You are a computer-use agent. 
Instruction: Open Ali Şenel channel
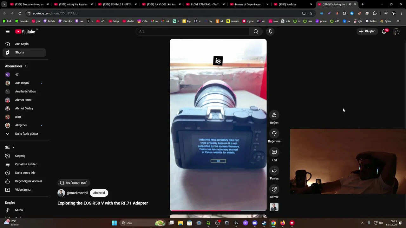[x=24, y=125]
